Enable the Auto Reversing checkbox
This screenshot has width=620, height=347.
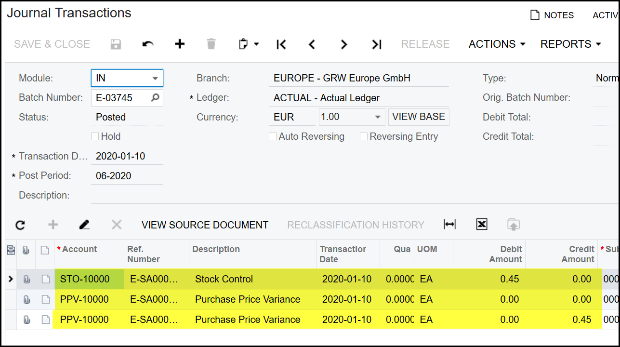click(x=273, y=137)
